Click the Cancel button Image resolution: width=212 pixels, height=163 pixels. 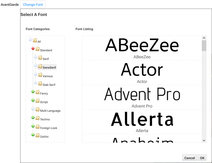(189, 158)
